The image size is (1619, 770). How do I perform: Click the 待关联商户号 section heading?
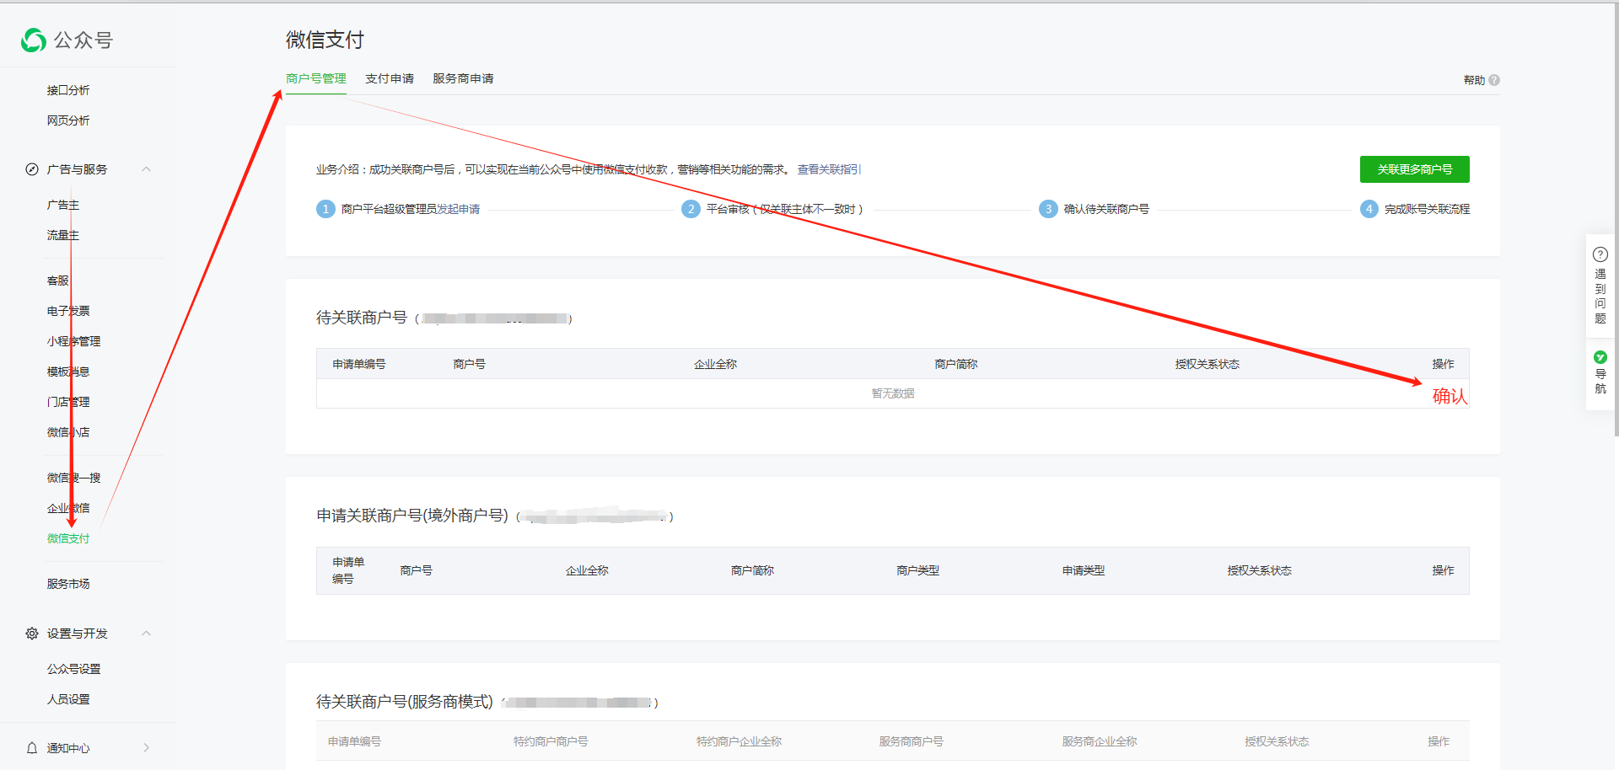[x=362, y=318]
